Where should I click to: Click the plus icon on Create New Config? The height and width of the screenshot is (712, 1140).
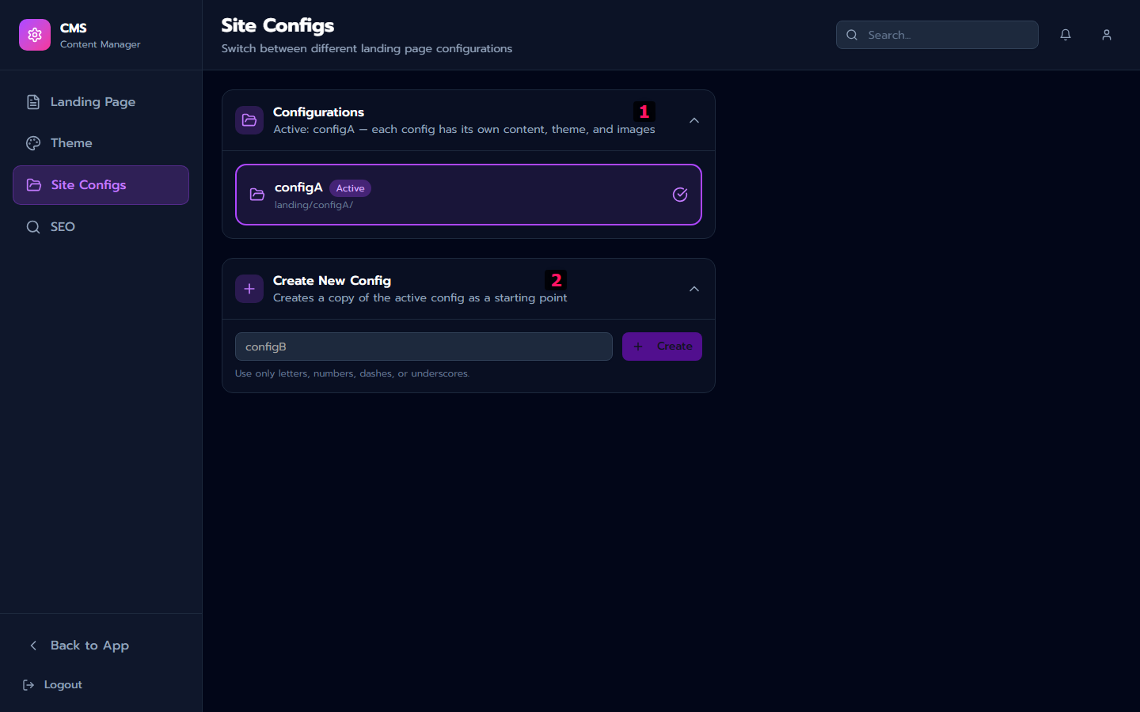coord(249,289)
